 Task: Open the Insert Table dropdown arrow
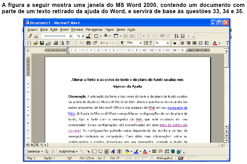coord(121,36)
